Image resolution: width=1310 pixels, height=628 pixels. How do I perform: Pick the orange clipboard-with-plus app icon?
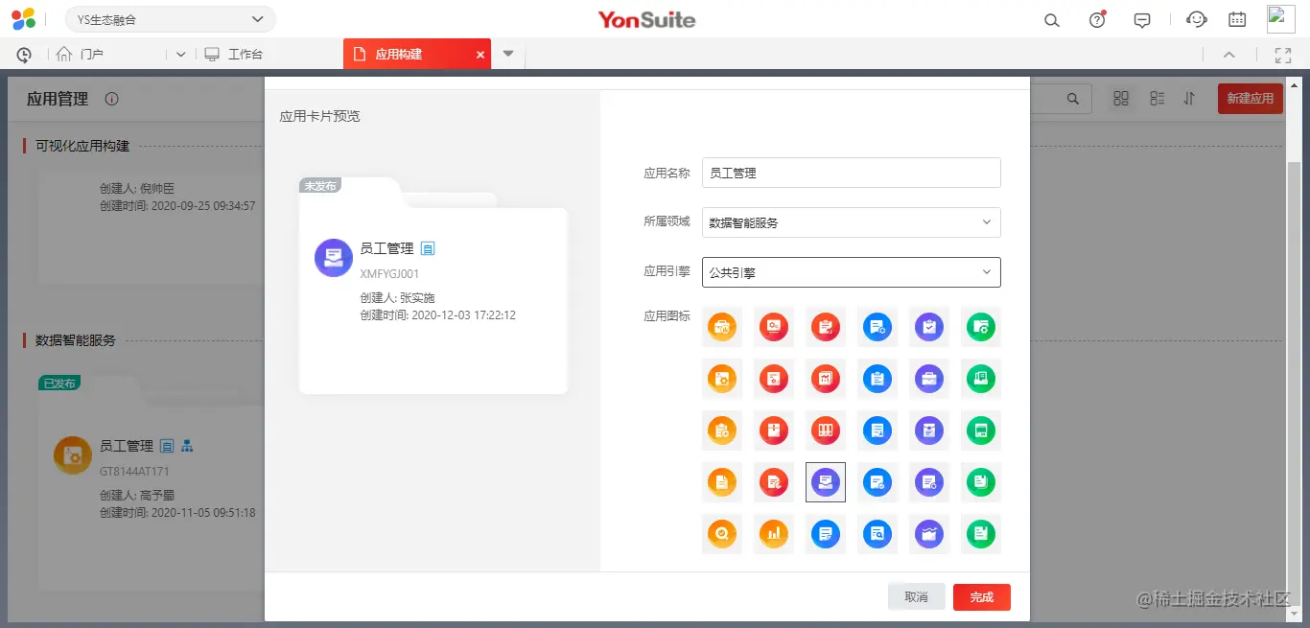tap(722, 430)
